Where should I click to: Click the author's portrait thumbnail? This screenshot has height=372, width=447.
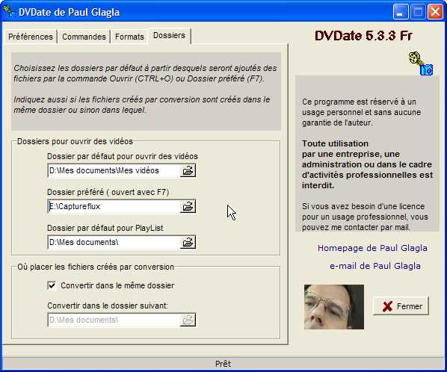click(x=334, y=307)
